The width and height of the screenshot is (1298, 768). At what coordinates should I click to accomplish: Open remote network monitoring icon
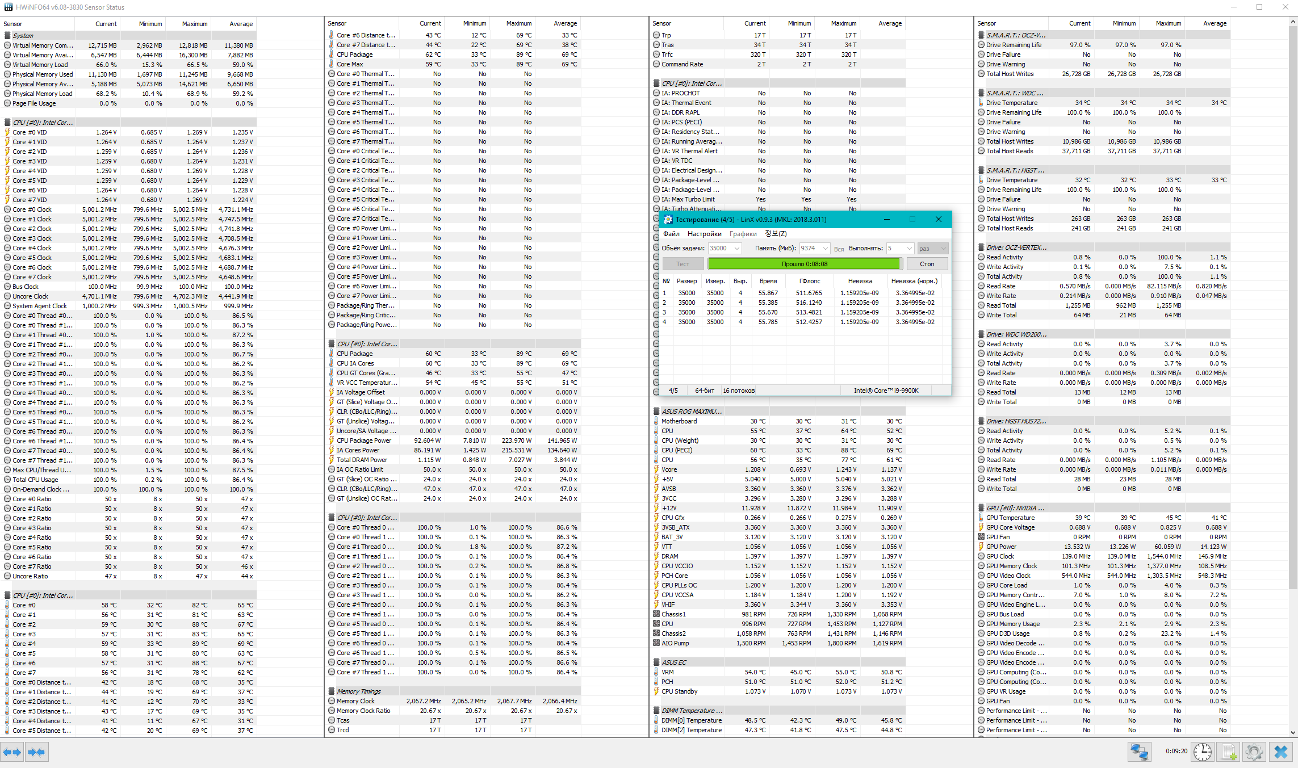(1139, 752)
